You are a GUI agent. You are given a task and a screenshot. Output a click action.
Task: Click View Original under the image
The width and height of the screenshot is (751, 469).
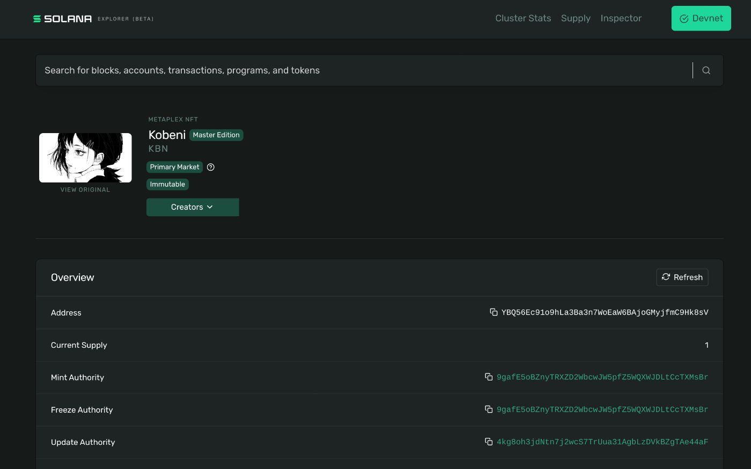click(85, 190)
